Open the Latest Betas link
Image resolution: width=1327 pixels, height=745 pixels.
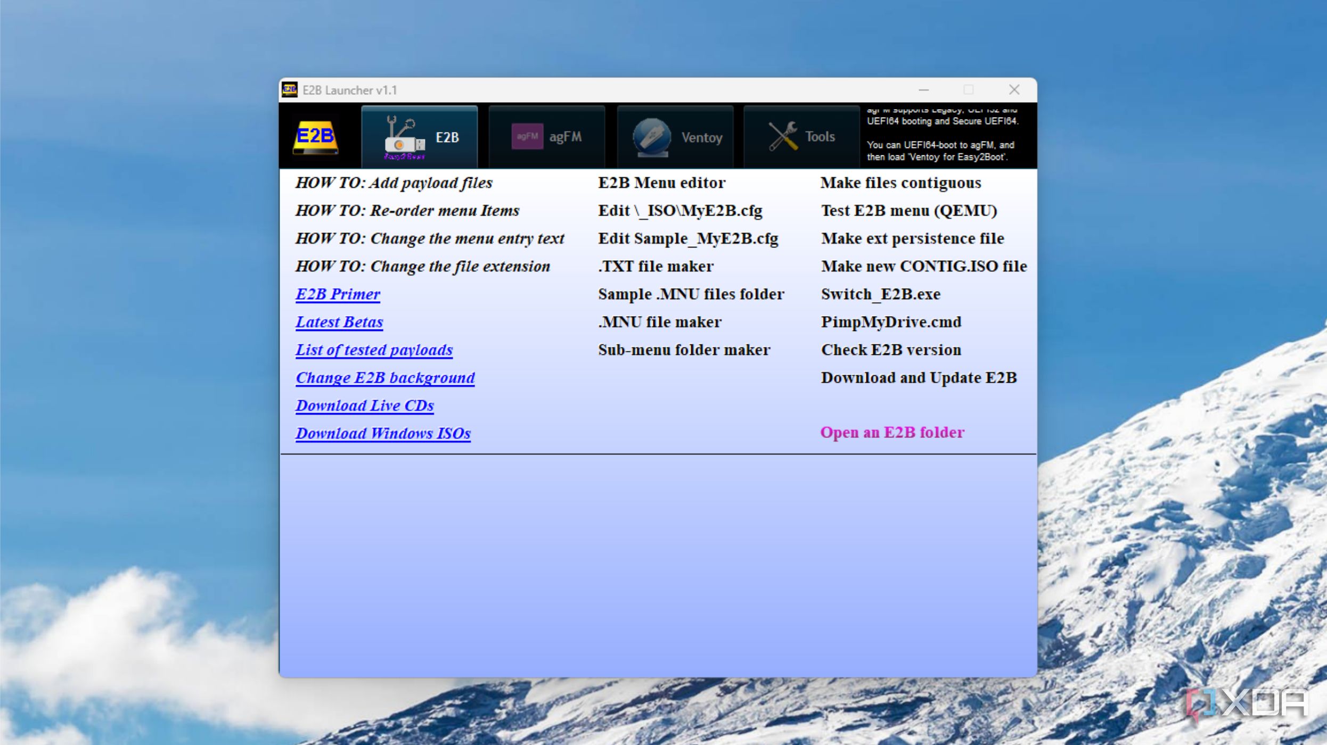point(339,322)
